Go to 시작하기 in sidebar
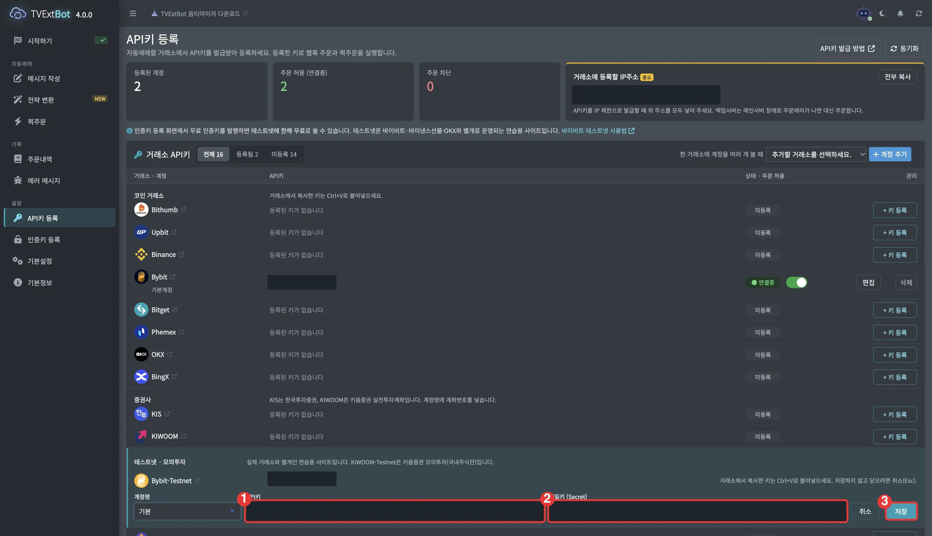Screen dimensions: 932x536 coord(60,41)
